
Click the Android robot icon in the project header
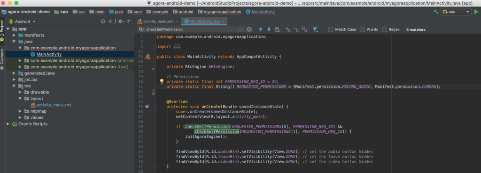point(11,22)
